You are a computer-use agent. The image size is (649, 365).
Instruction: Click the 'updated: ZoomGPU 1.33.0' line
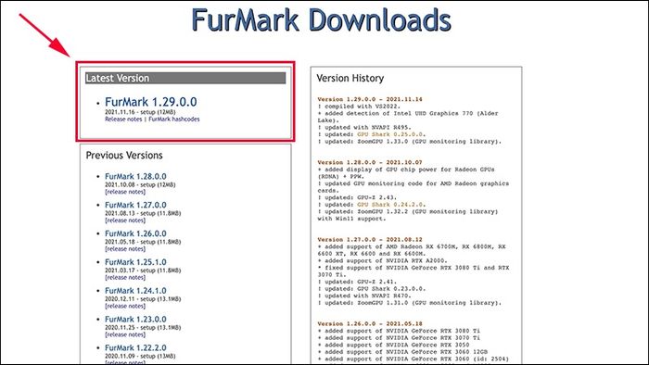click(x=410, y=142)
